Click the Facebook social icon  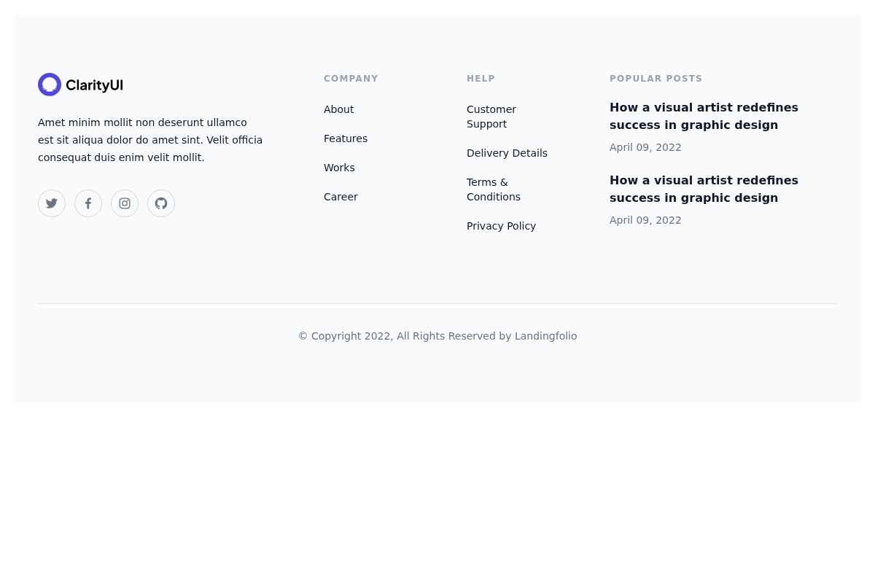pos(88,203)
